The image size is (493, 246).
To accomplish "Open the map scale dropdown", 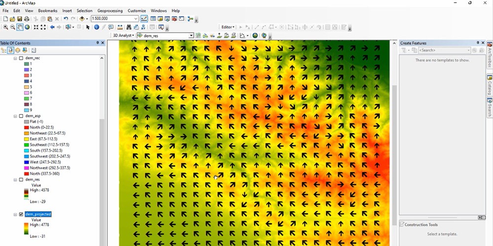I will 136,19.
